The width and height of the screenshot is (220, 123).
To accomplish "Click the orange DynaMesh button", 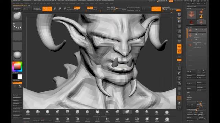I will click(x=156, y=9).
